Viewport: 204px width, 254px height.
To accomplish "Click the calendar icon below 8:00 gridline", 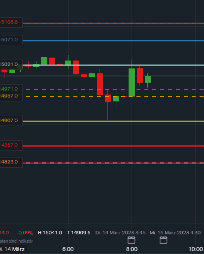I will (x=132, y=240).
